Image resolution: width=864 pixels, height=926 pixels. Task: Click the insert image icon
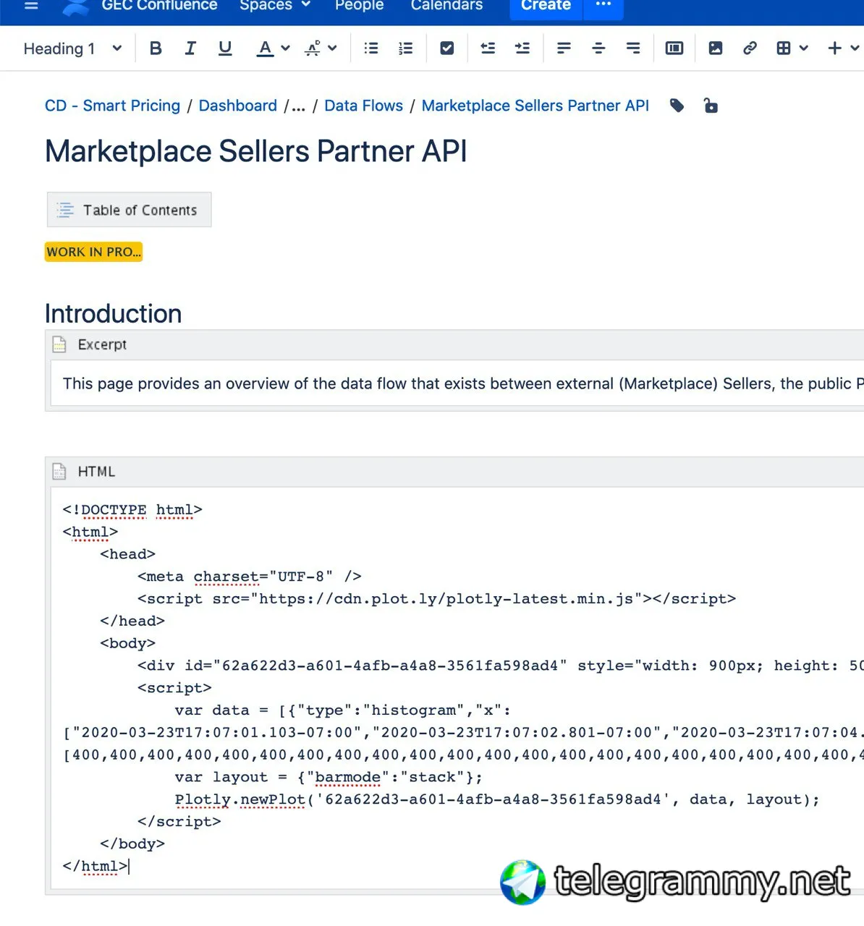click(x=716, y=48)
